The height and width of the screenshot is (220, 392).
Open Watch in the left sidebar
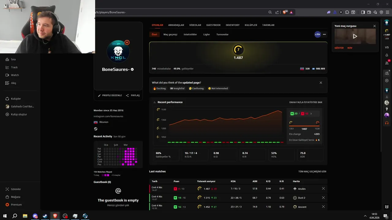coord(12,75)
